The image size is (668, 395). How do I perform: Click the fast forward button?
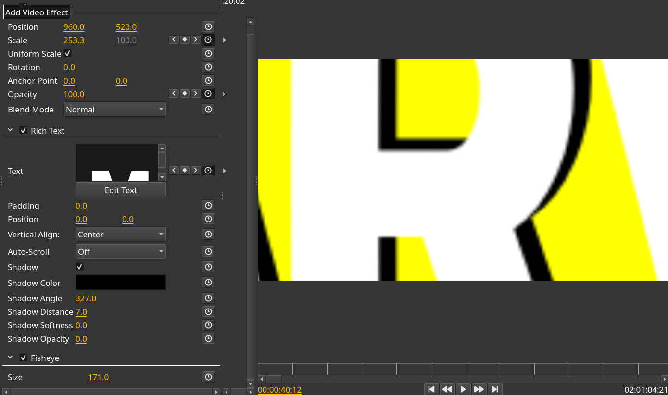[x=479, y=389]
